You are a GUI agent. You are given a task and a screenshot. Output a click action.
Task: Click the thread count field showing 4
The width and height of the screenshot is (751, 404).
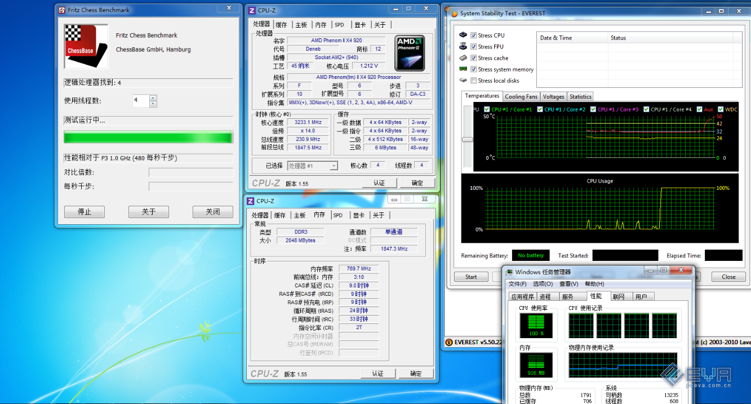(141, 100)
